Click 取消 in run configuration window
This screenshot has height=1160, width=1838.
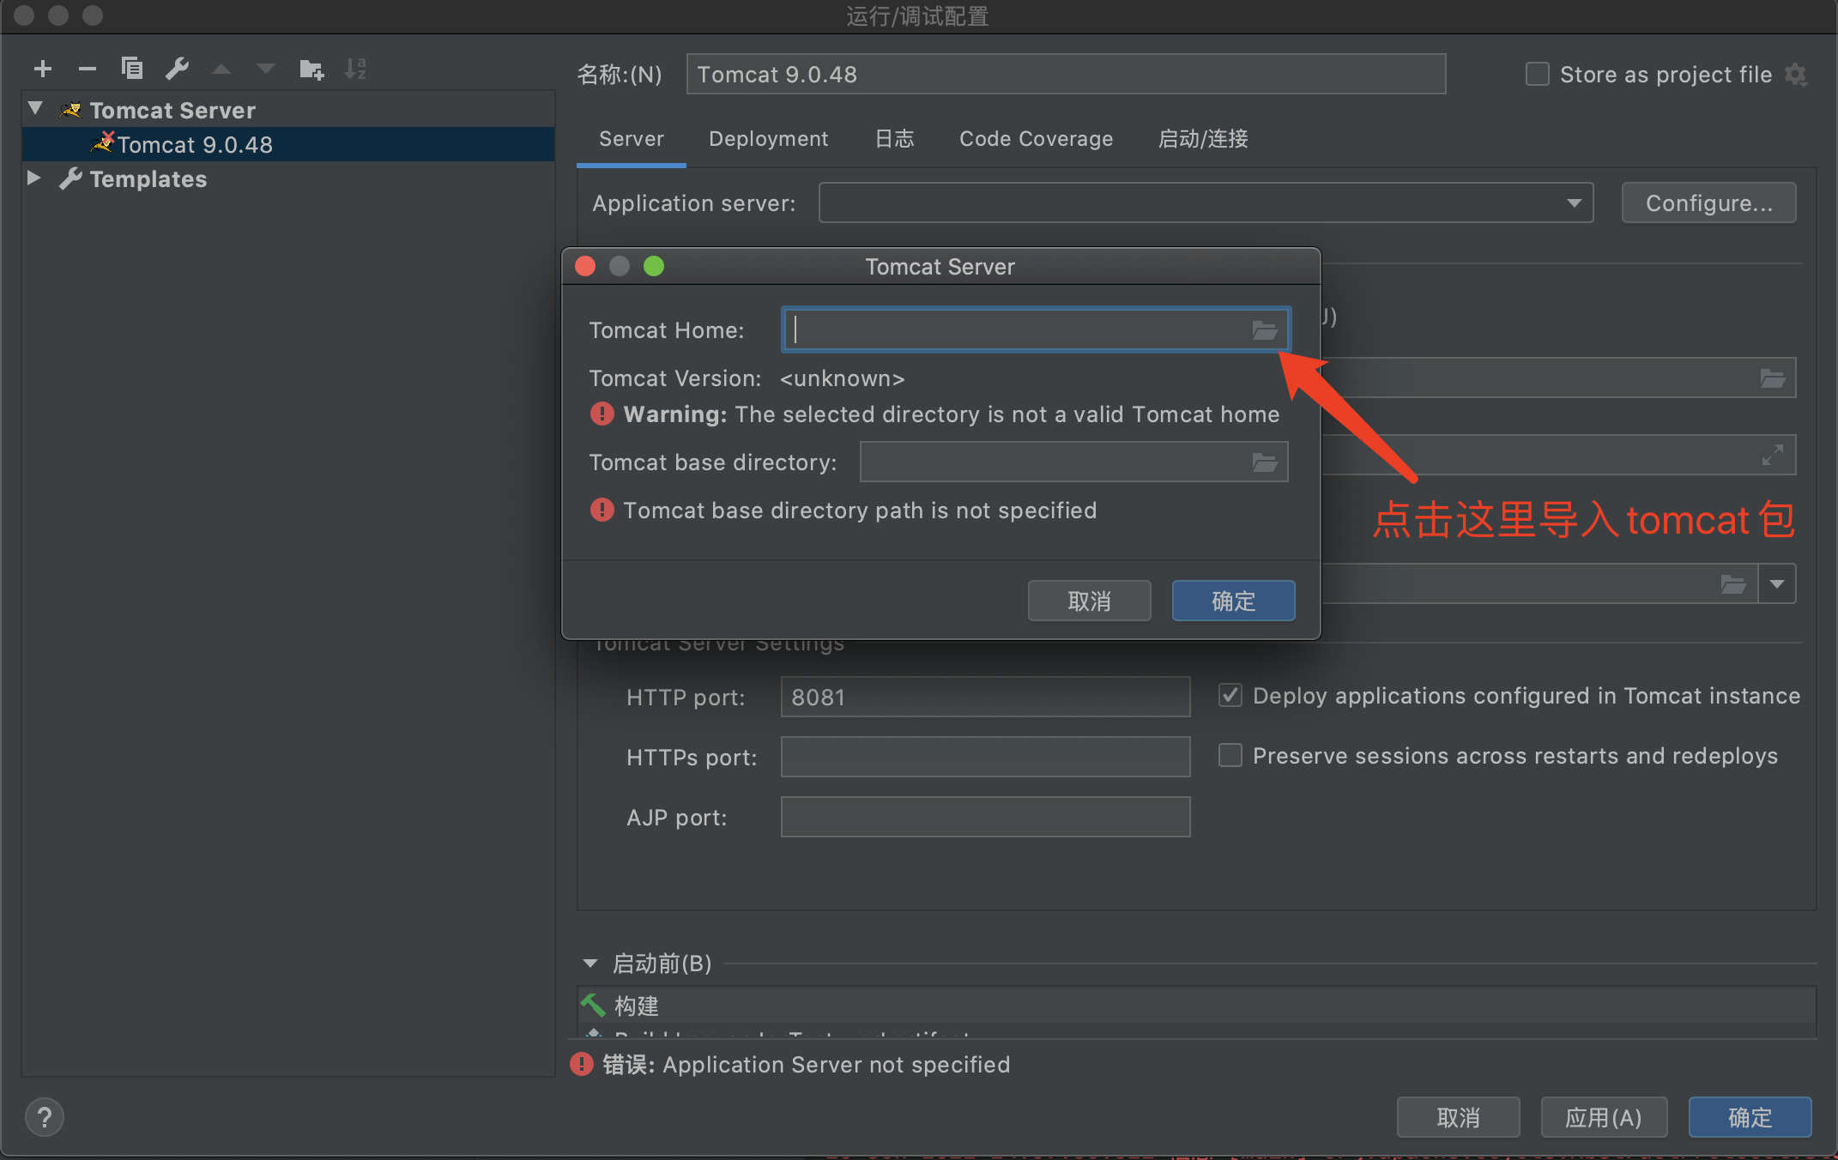coord(1458,1117)
